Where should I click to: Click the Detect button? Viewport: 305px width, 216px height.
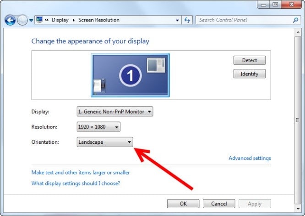click(250, 60)
